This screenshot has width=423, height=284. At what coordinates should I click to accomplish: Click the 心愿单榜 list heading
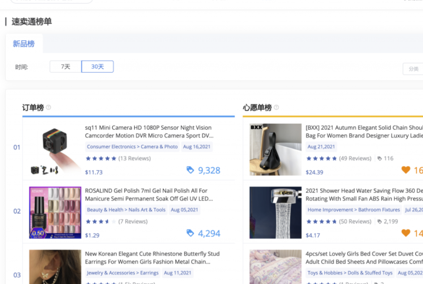(257, 108)
